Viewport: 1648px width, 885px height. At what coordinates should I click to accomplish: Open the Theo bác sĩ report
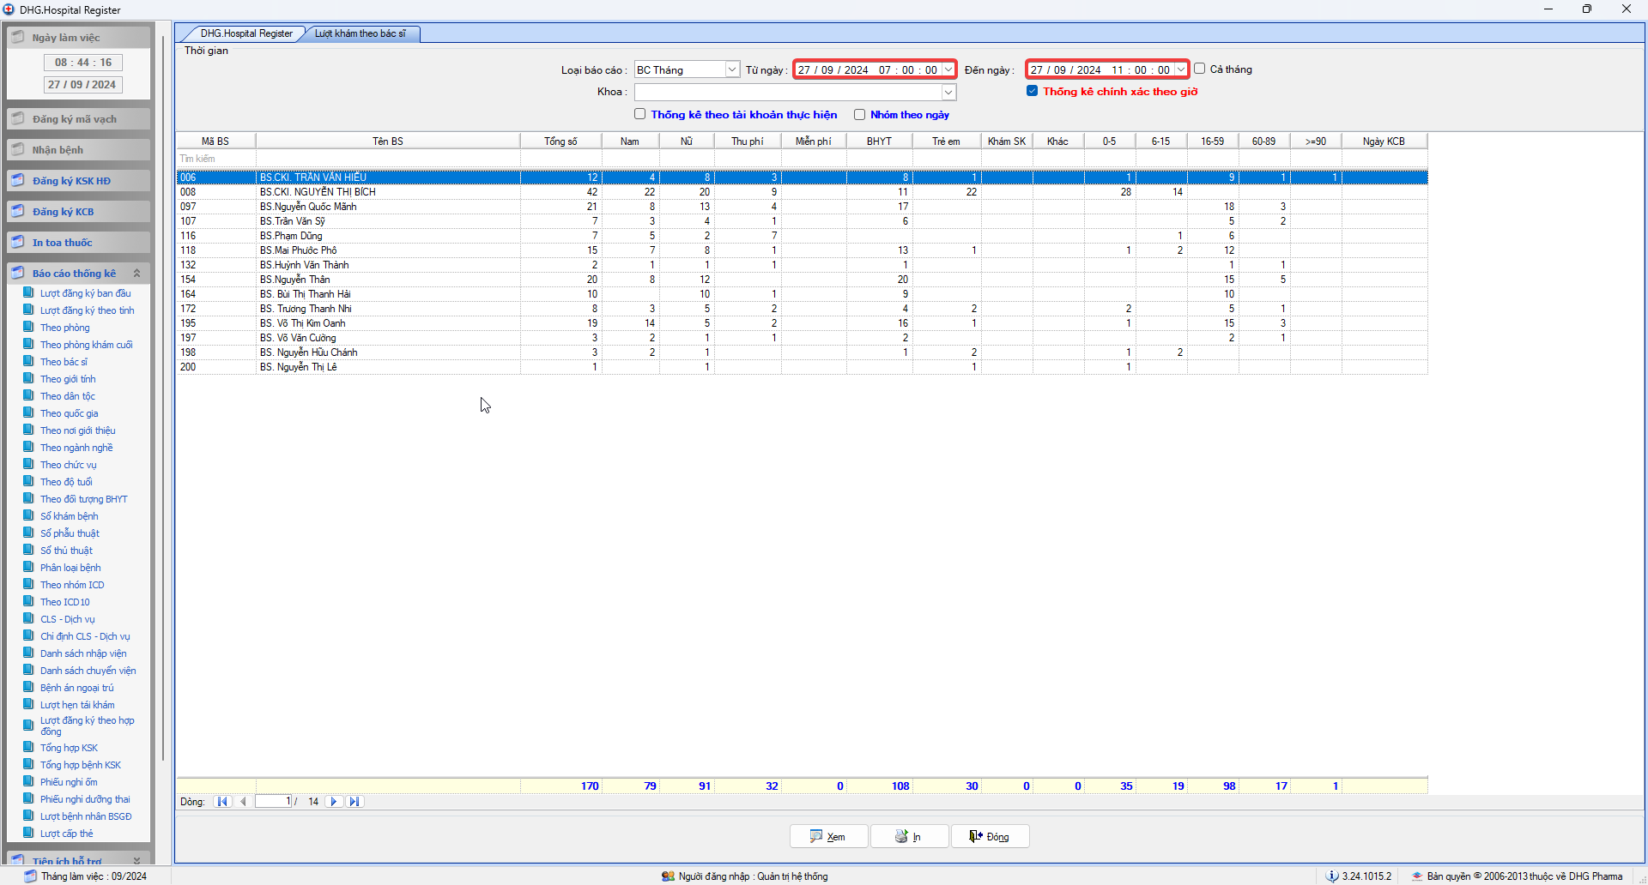(64, 362)
